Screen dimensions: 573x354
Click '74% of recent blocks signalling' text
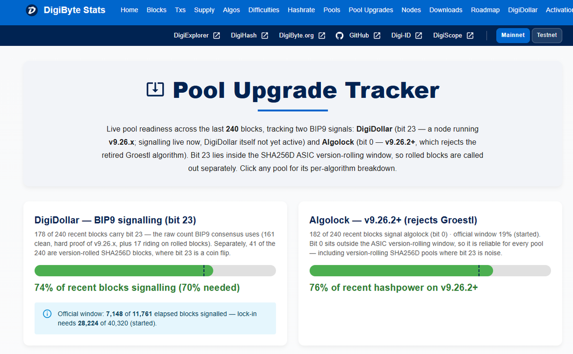137,288
